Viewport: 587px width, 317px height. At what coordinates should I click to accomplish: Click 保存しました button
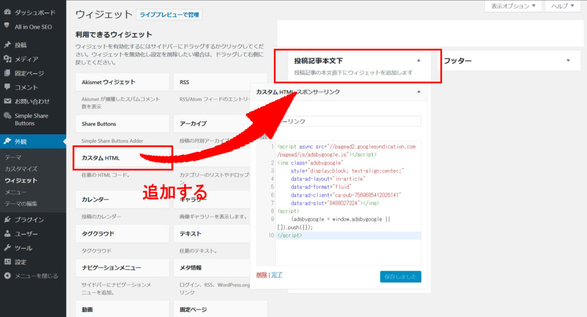click(x=401, y=276)
